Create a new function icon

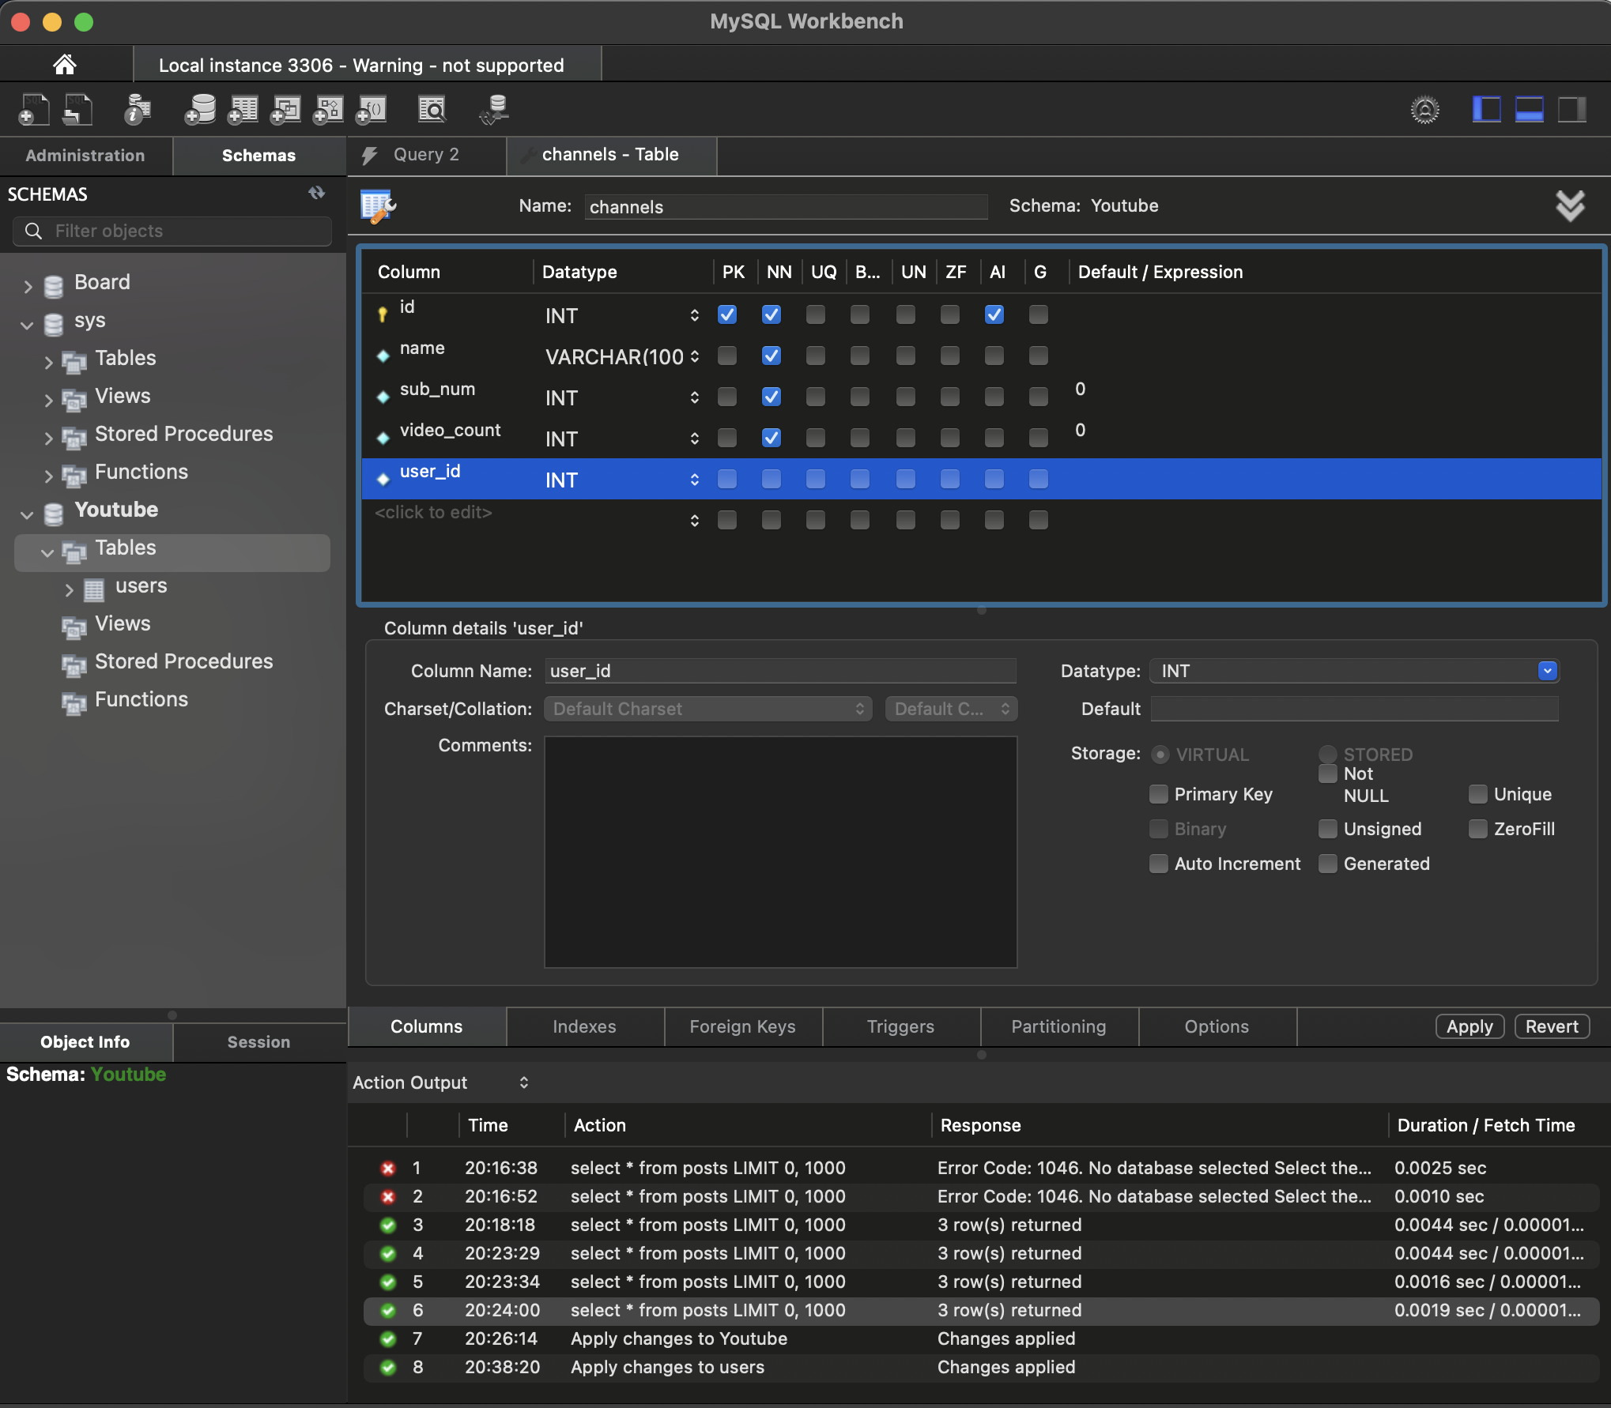coord(371,109)
